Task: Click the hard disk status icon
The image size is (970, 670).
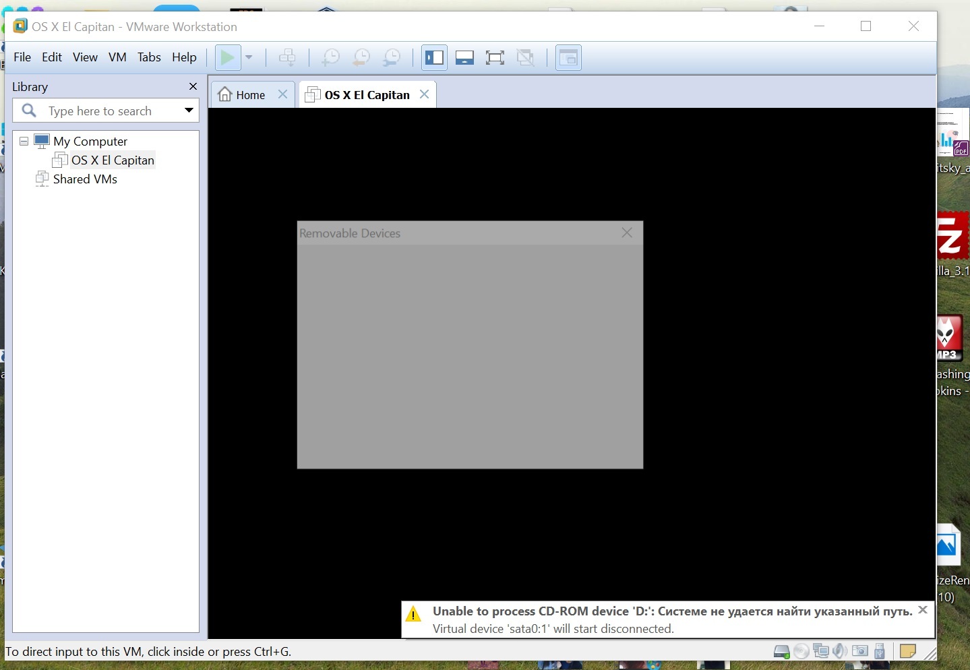Action: (781, 652)
